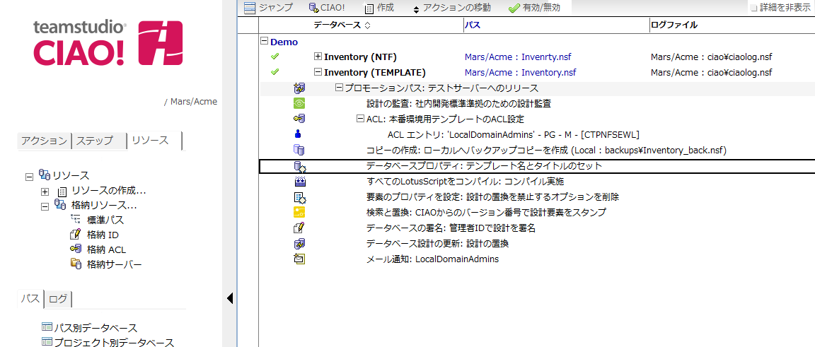This screenshot has height=347, width=815.
Task: Click the 有効/無効 toolbar button
Action: tap(534, 8)
